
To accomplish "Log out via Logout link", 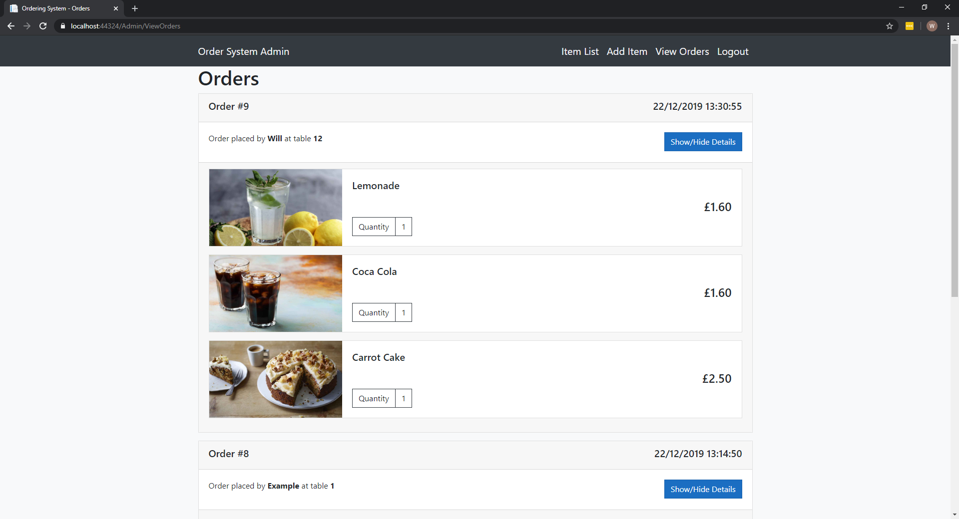I will [x=733, y=51].
